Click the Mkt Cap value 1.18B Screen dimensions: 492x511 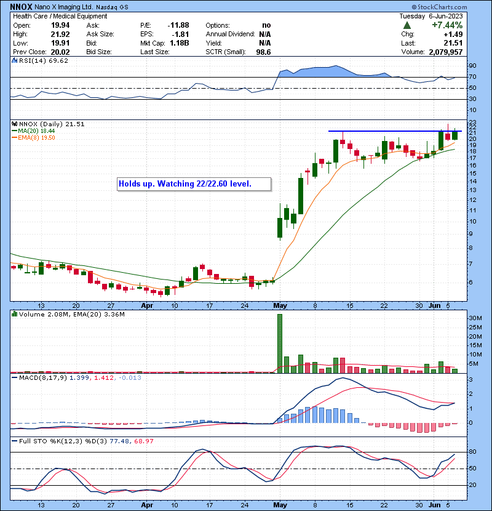click(x=180, y=43)
